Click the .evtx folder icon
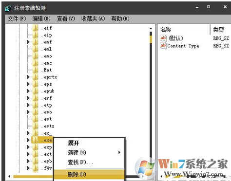This screenshot has width=231, height=181. coord(36,126)
